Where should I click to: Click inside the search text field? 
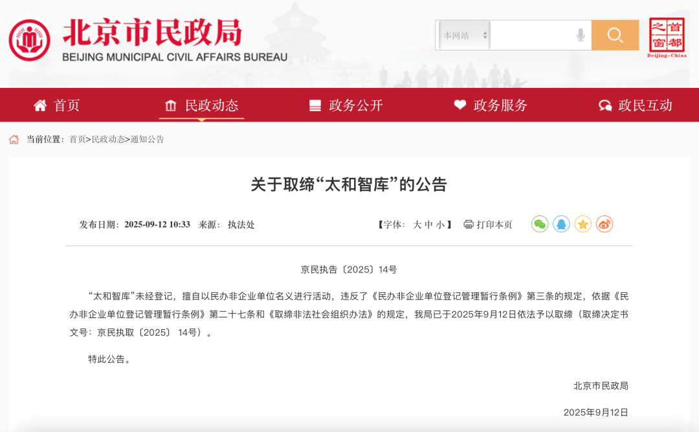pyautogui.click(x=531, y=36)
